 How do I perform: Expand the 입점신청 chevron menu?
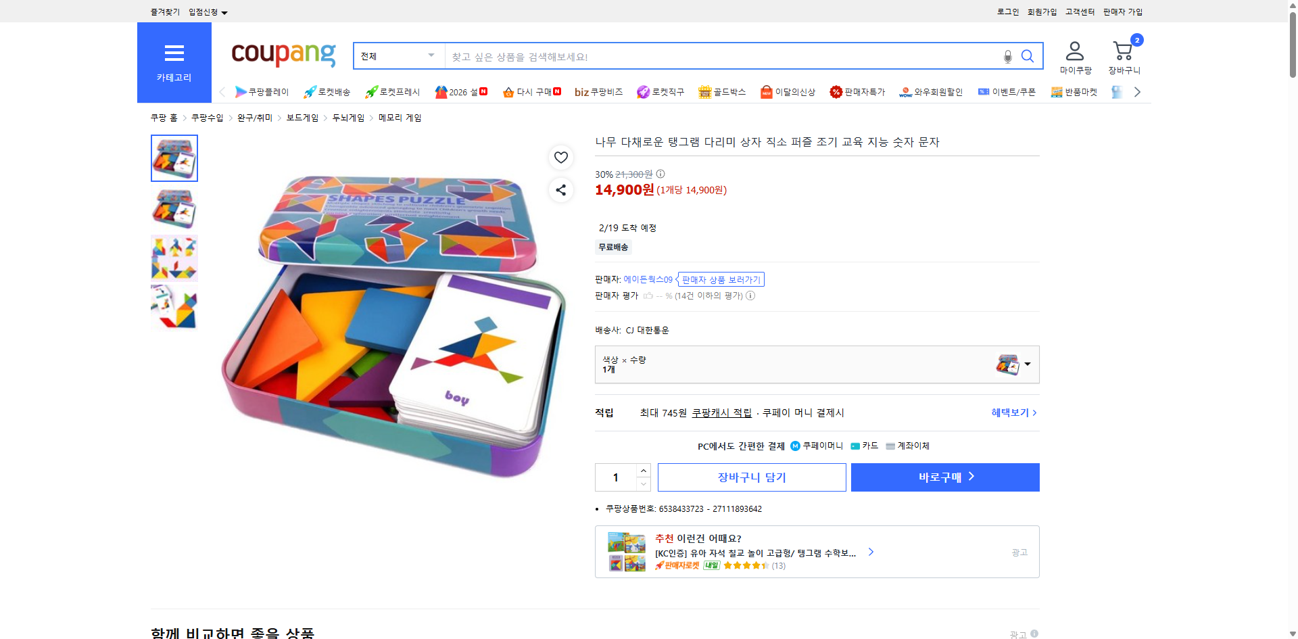click(225, 11)
